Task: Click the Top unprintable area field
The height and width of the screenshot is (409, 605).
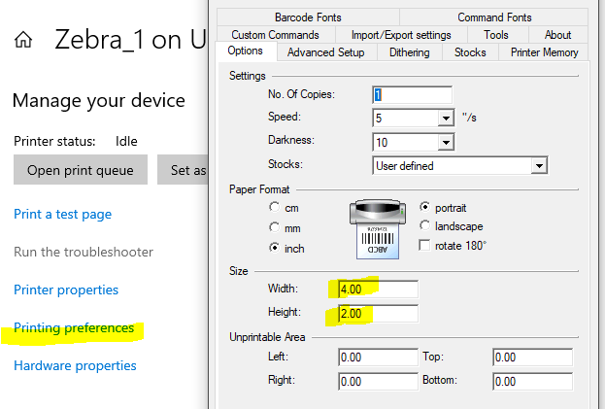Action: (532, 358)
